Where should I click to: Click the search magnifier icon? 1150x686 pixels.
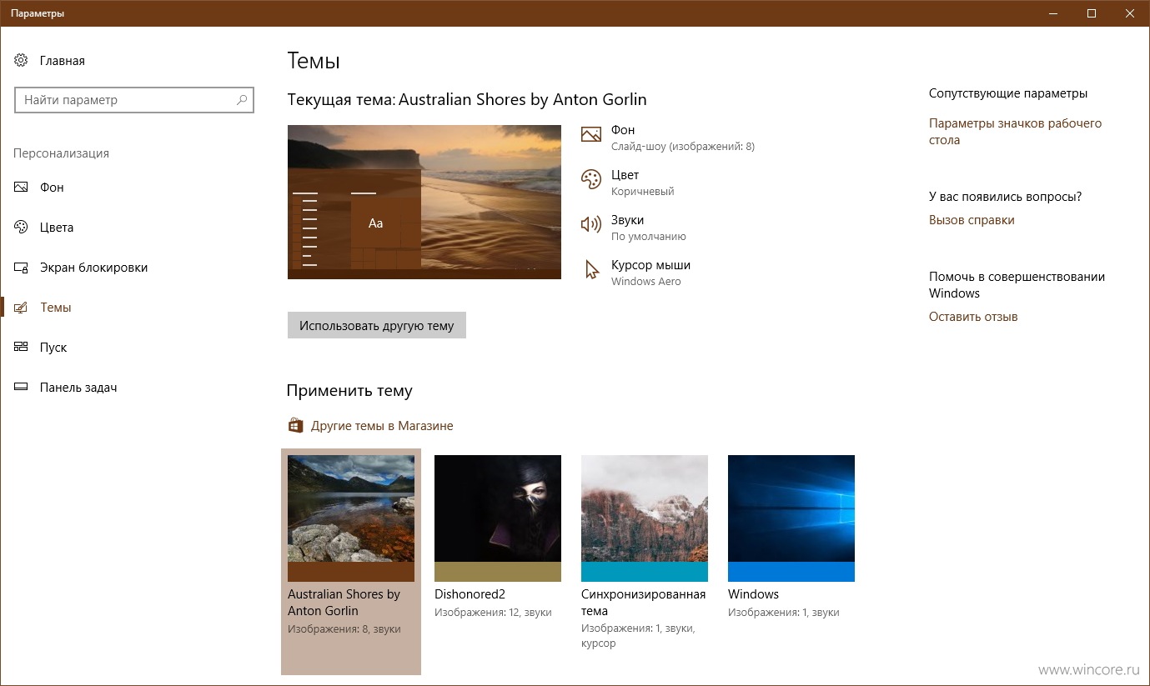pyautogui.click(x=242, y=100)
